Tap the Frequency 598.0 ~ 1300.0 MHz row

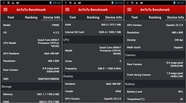(93, 69)
